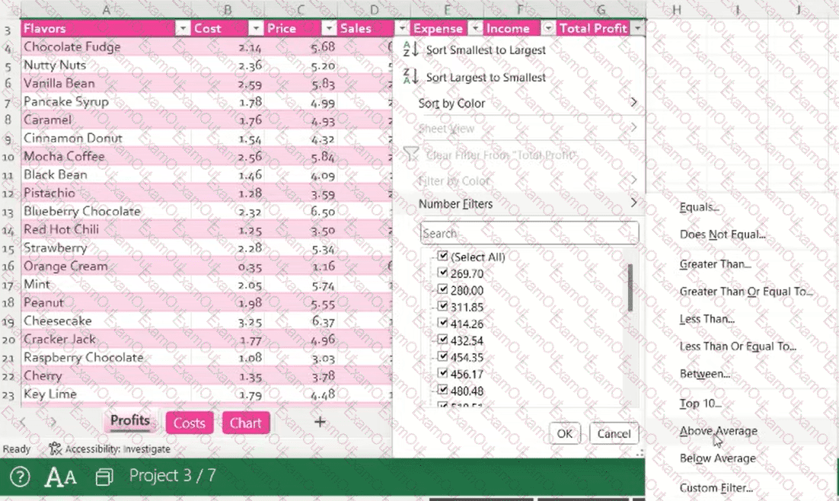This screenshot has width=839, height=501.
Task: Click the Accessibility Investigate status icon
Action: coord(55,449)
